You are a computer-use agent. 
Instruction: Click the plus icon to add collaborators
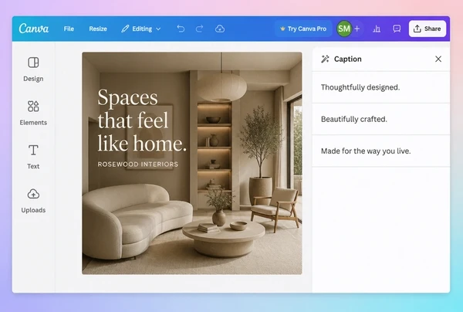pos(357,29)
